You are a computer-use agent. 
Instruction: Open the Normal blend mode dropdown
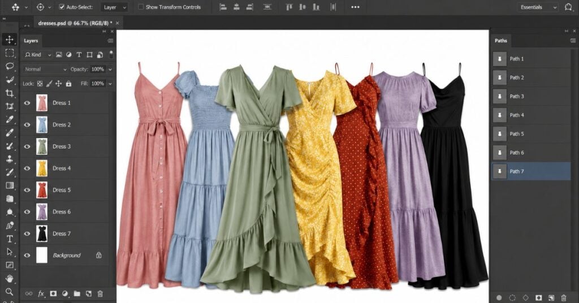[x=45, y=69]
